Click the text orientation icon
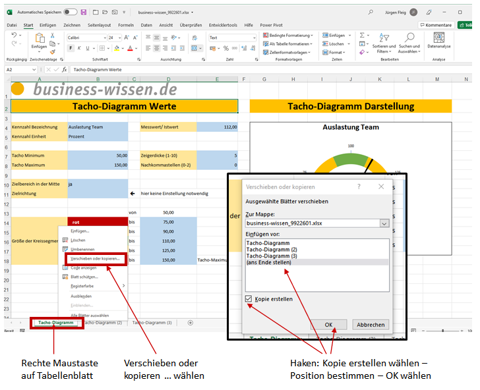This screenshot has width=480, height=390. click(174, 38)
